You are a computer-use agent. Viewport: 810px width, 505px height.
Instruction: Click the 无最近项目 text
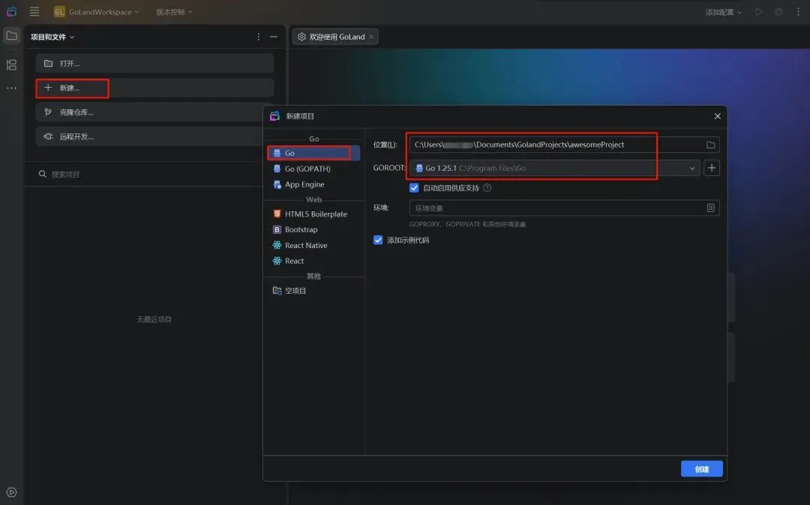[154, 319]
